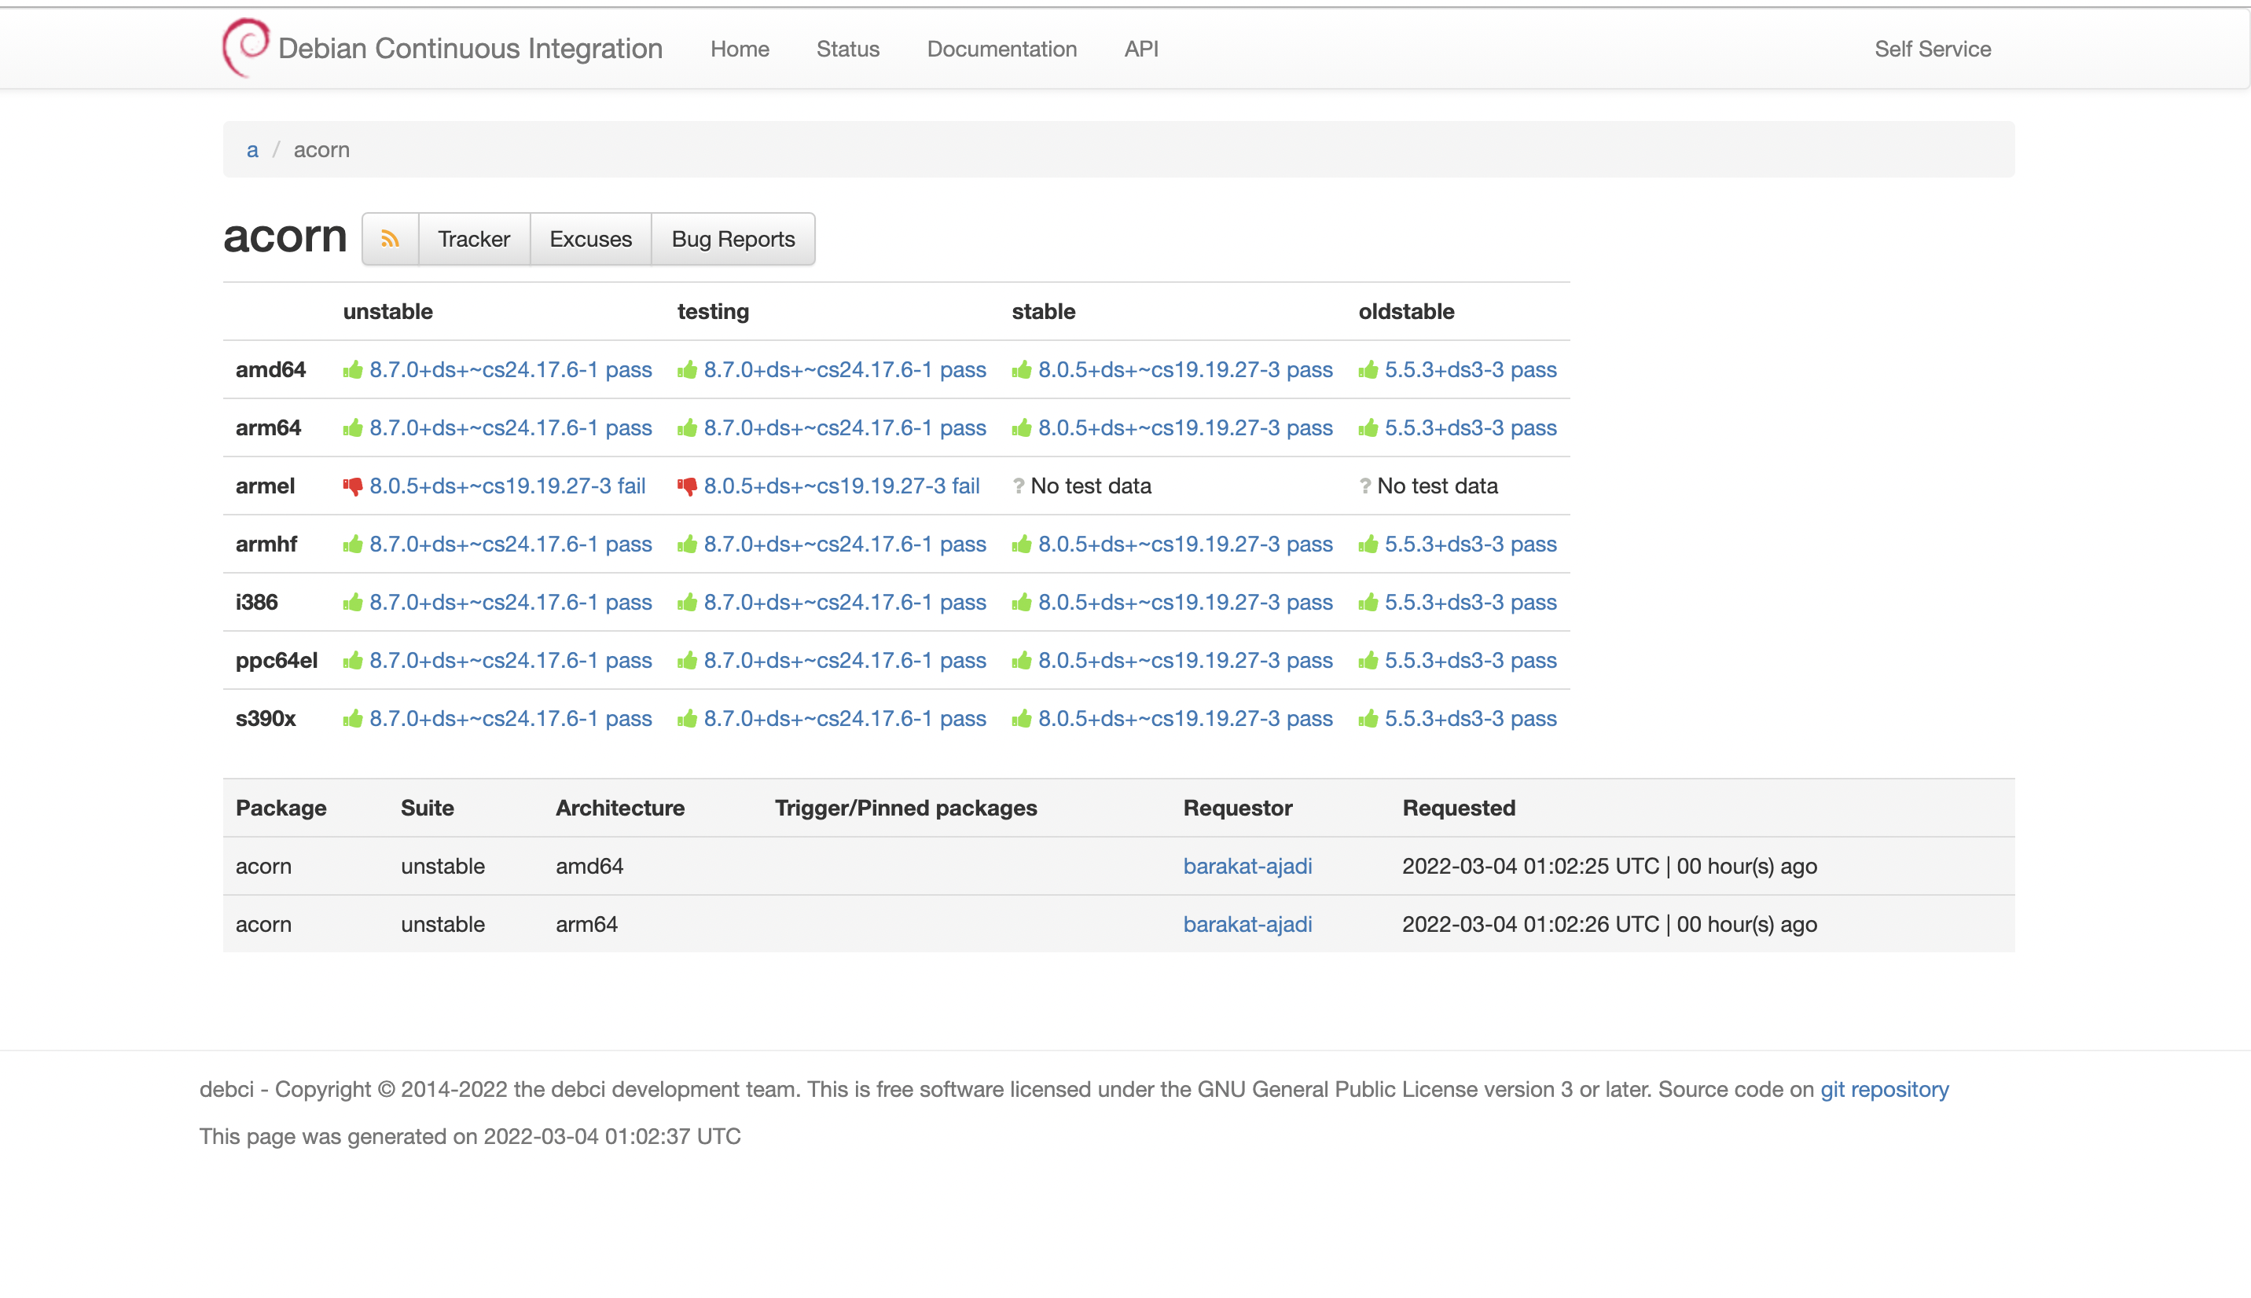Open Self Service in the navbar
Screen dimensions: 2251x1298
pos(1933,49)
